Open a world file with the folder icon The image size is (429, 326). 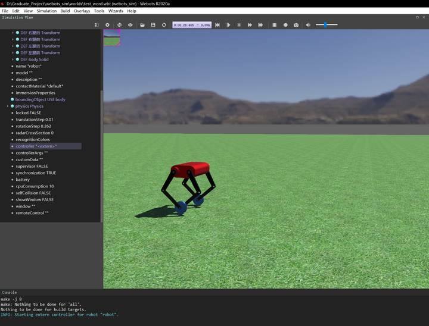tap(142, 25)
